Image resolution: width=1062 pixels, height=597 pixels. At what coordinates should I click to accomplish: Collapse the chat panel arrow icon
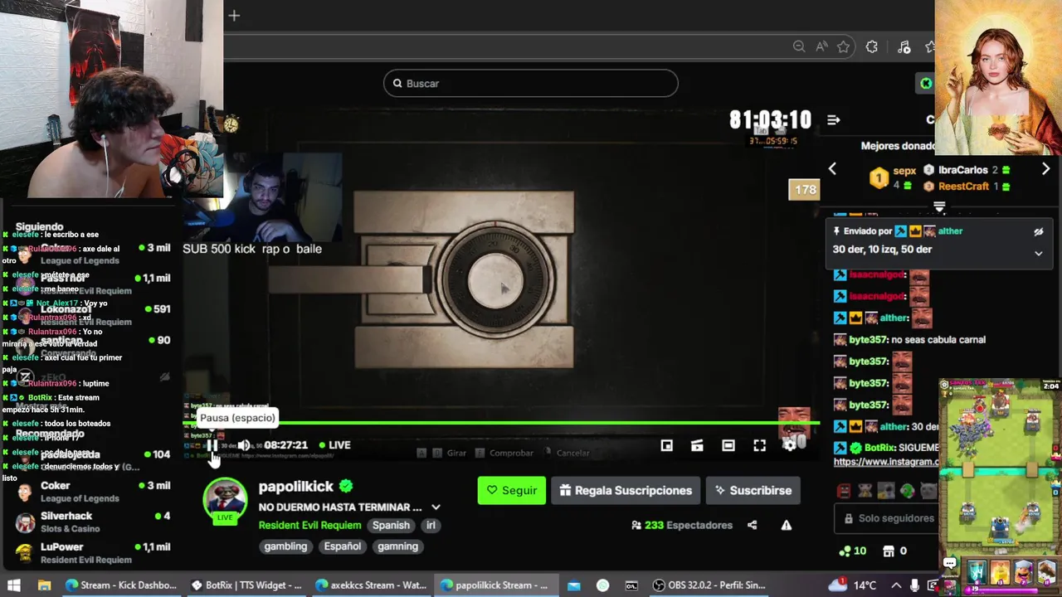click(x=833, y=120)
